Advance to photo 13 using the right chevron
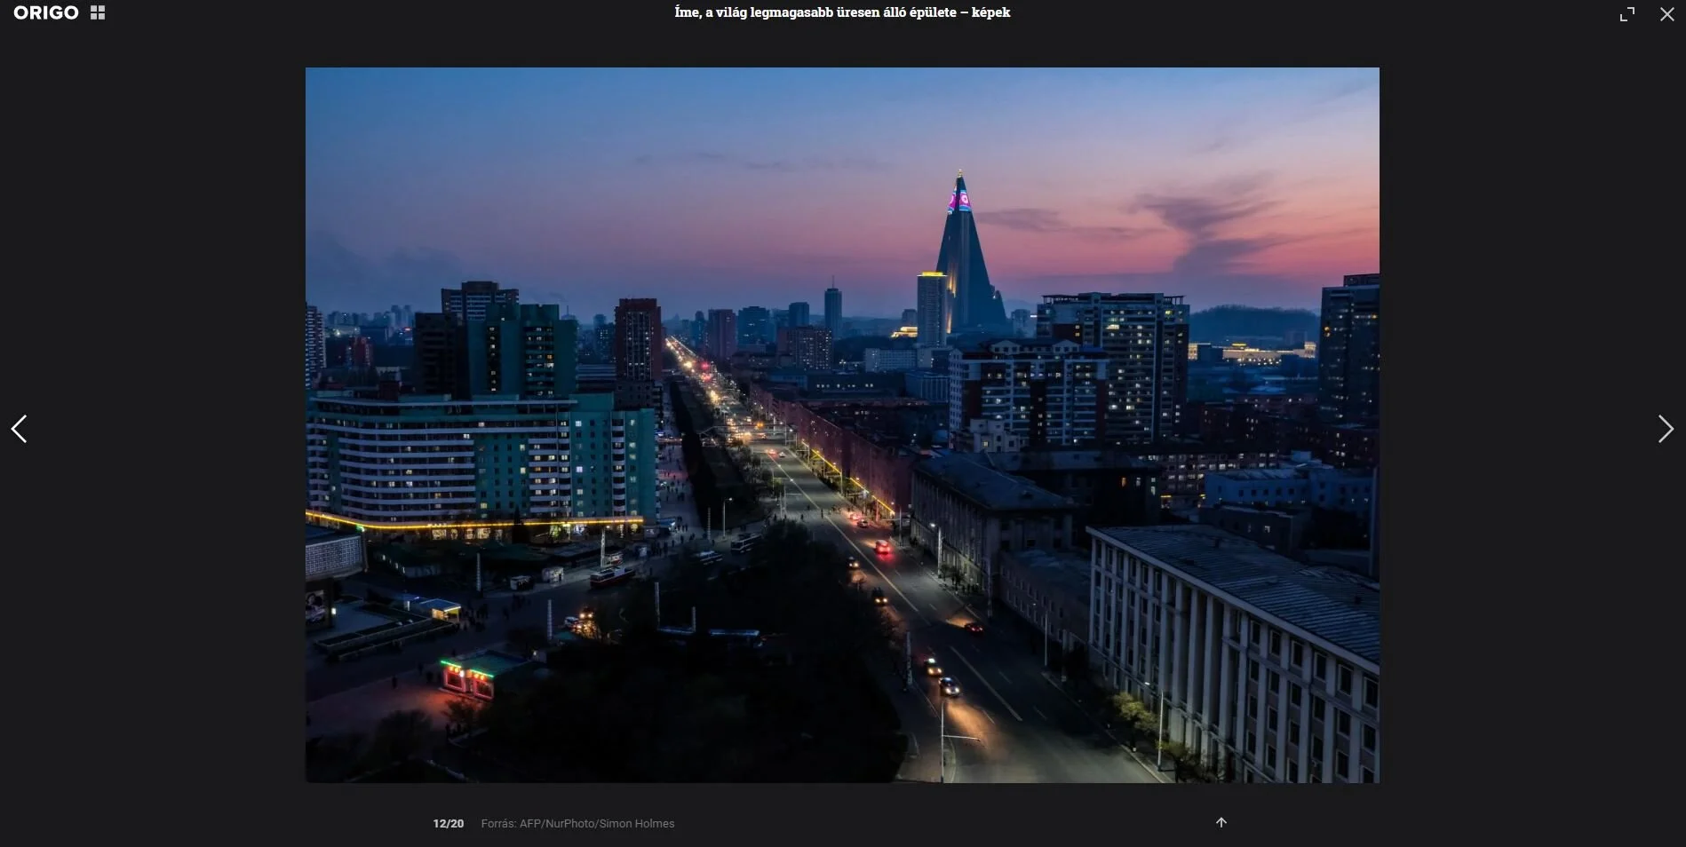 tap(1666, 429)
